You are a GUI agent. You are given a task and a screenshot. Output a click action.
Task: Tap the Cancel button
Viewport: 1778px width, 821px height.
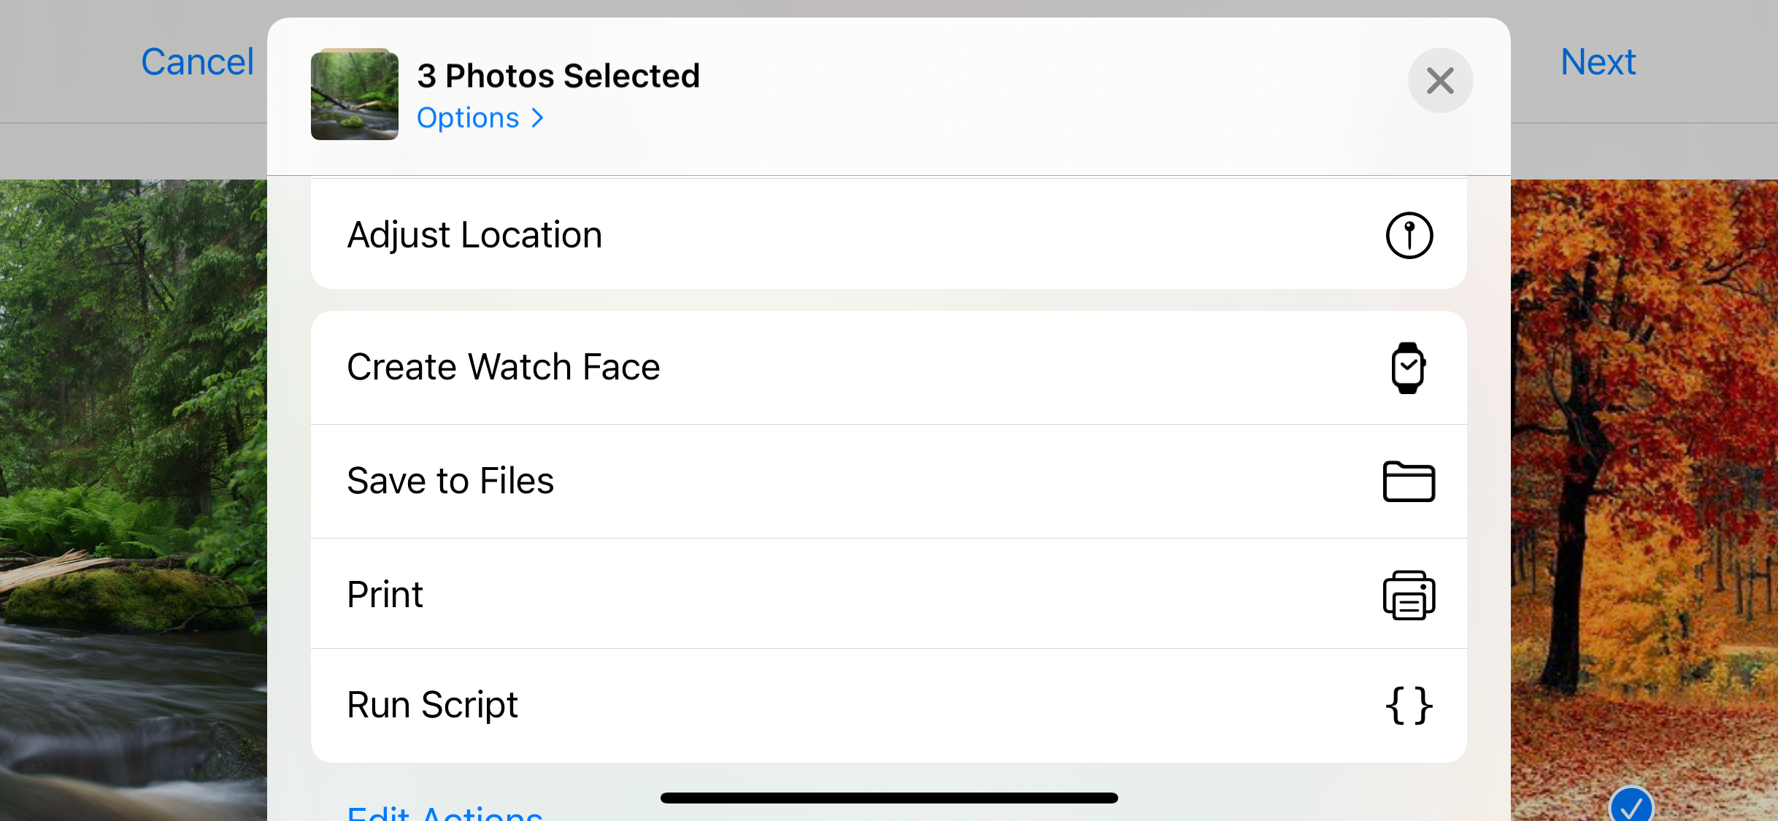click(x=197, y=62)
